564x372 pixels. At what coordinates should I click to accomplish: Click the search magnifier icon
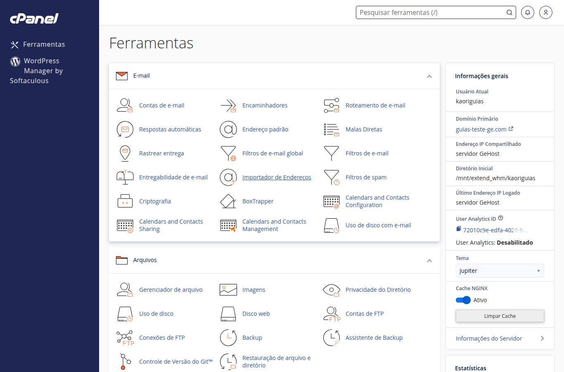tap(509, 12)
